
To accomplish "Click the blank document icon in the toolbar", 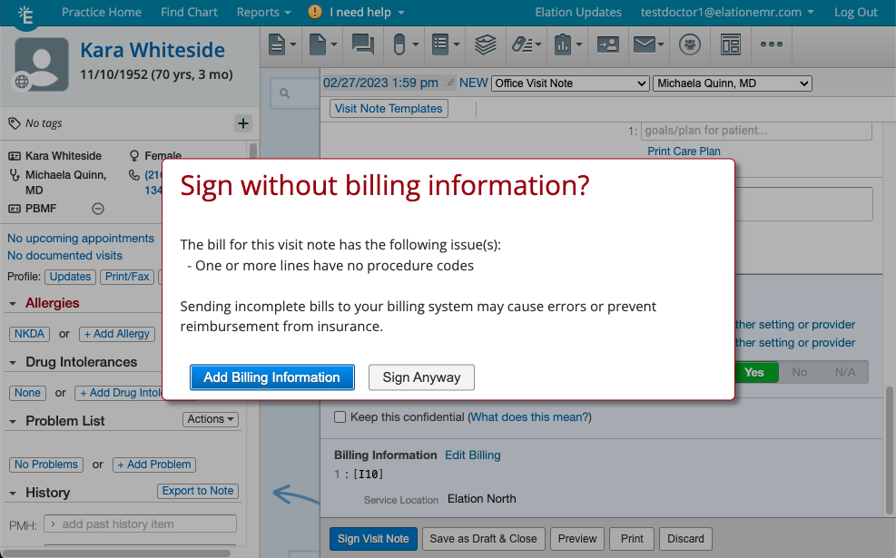I will pos(317,45).
